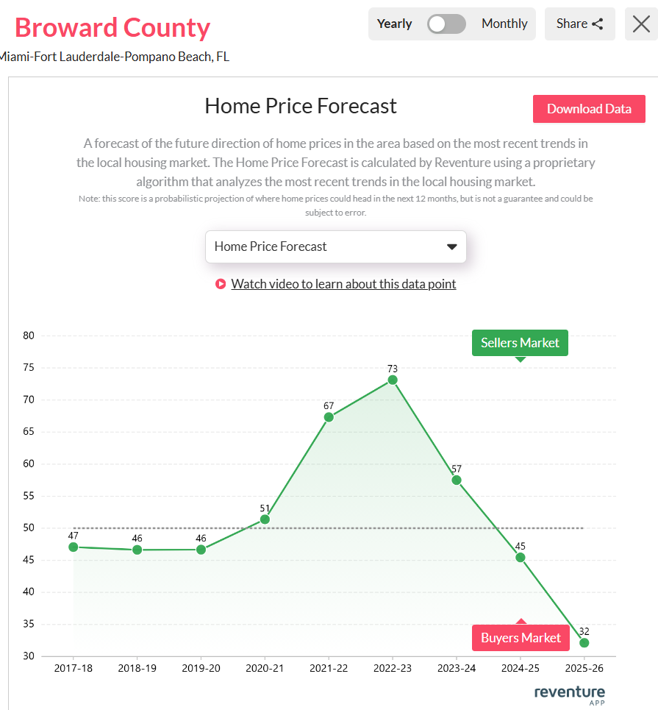The width and height of the screenshot is (658, 710).
Task: Click the 2022-23 peak data point showing 73
Action: (x=392, y=379)
